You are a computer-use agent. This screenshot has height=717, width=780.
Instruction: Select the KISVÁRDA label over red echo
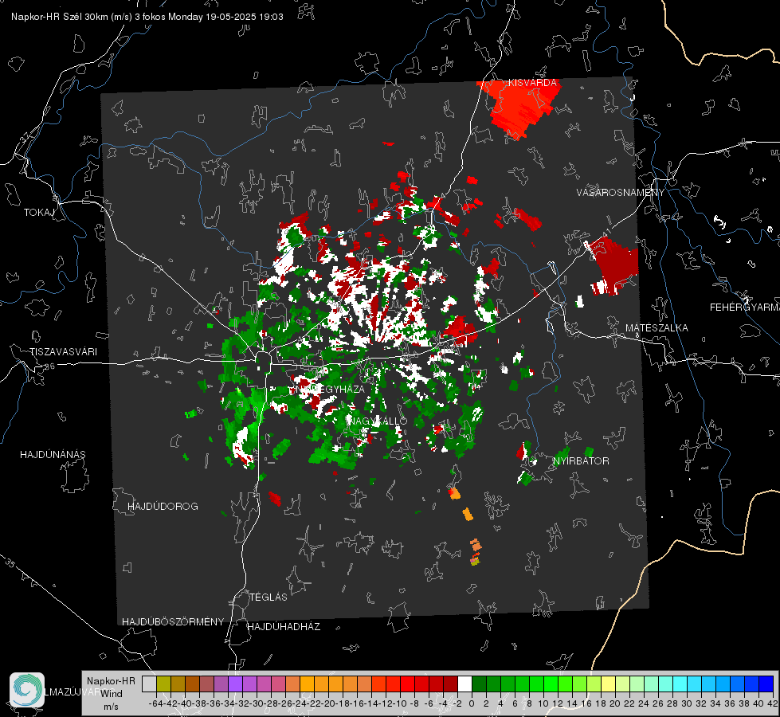click(x=532, y=83)
